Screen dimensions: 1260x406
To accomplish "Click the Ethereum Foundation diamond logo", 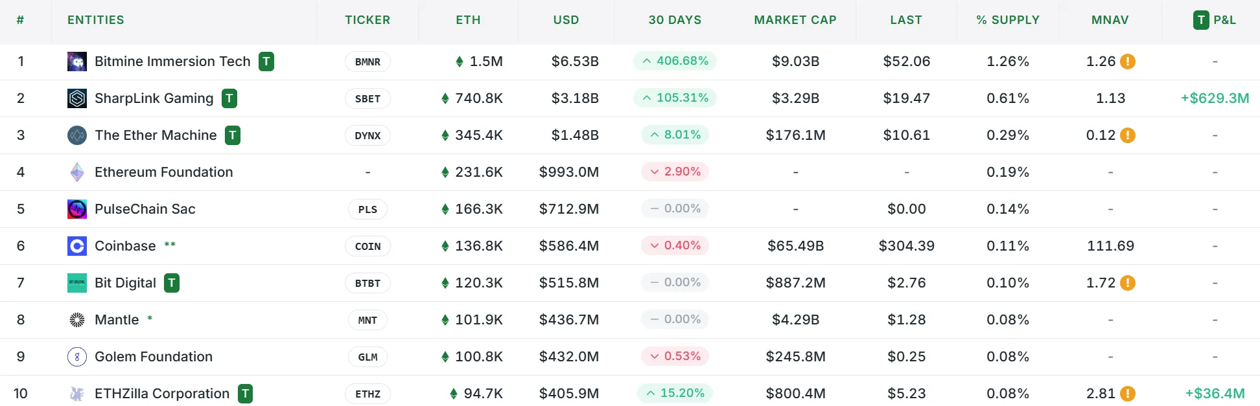I will pyautogui.click(x=77, y=172).
